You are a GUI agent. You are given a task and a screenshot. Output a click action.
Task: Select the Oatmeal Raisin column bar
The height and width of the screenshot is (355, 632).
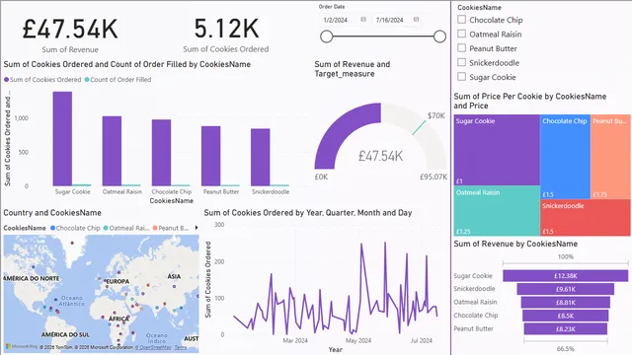[112, 151]
